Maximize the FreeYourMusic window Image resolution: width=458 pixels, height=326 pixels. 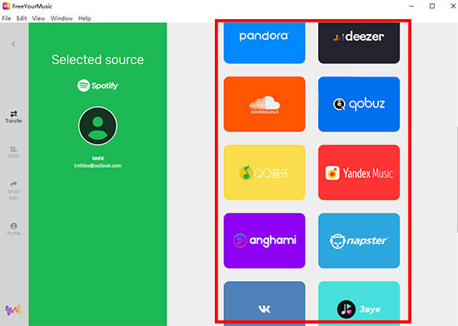pos(432,6)
